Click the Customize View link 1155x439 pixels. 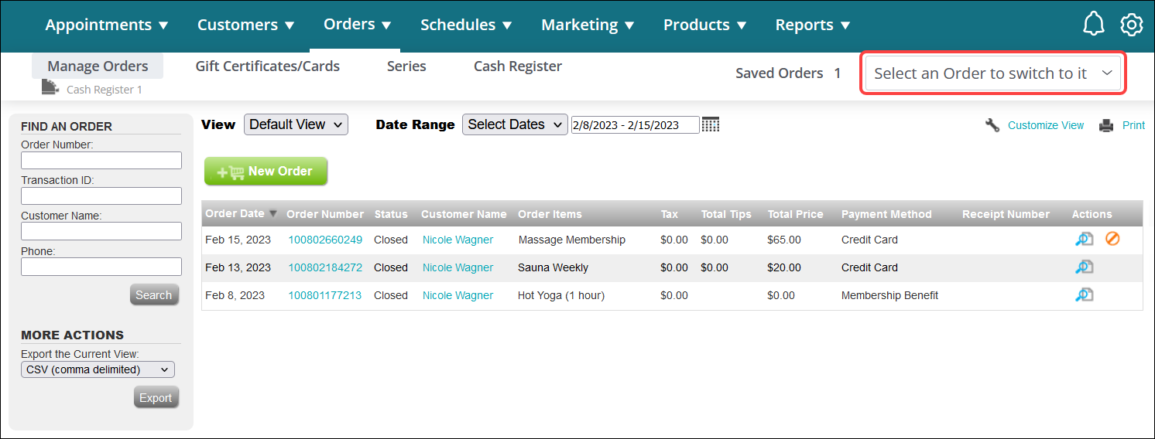1046,125
